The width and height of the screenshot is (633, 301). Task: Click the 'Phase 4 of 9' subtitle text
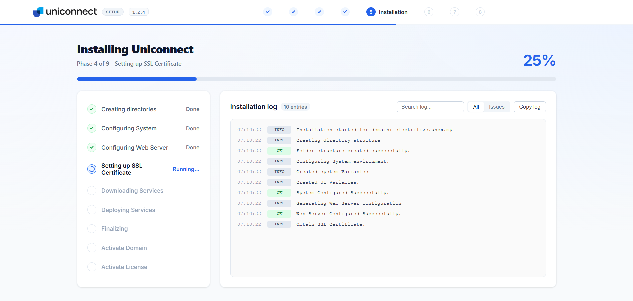coord(129,64)
